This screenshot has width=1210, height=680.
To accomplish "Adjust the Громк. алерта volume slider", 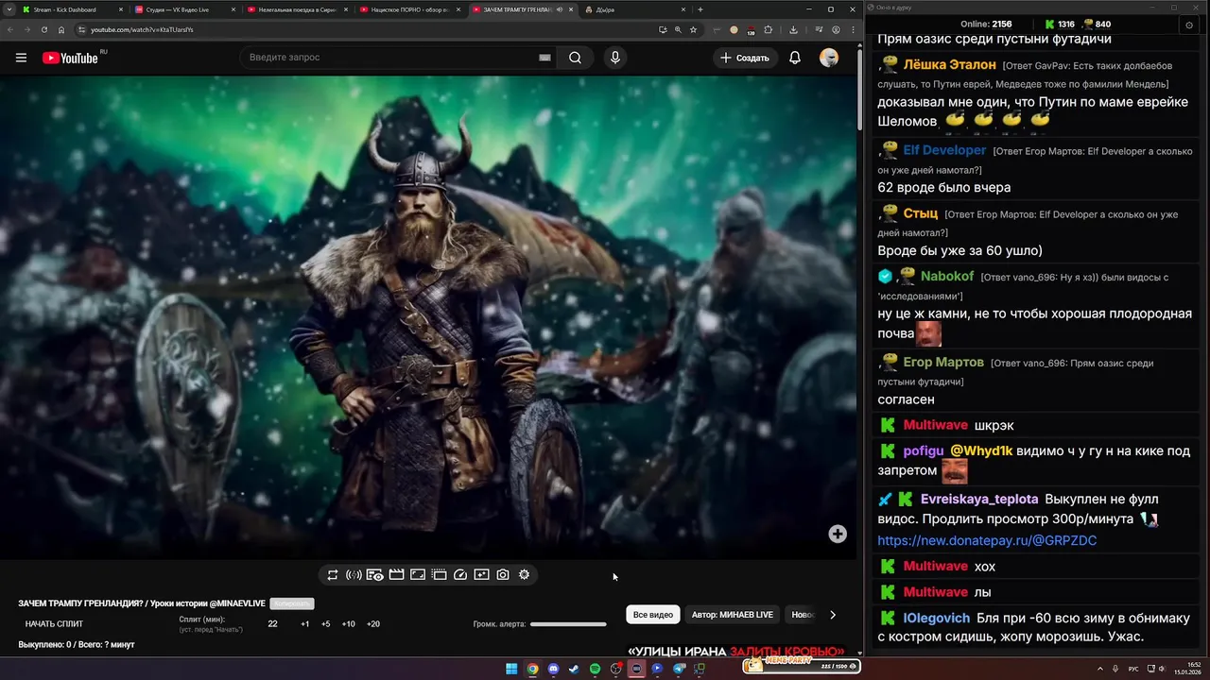I will tap(568, 624).
